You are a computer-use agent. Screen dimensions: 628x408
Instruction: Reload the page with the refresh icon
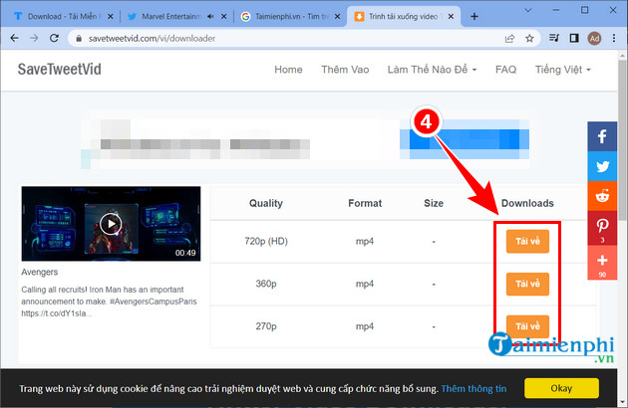(x=54, y=38)
